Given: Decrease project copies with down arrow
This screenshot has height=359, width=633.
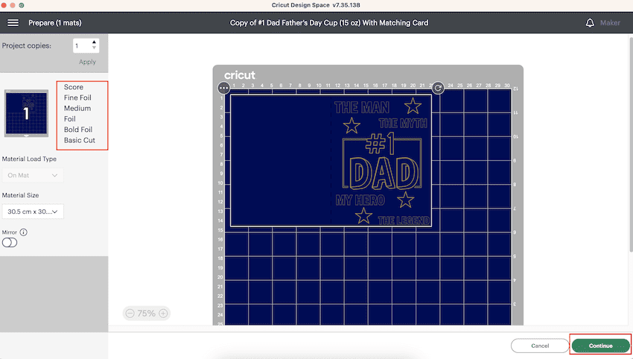Looking at the screenshot, I should point(94,48).
